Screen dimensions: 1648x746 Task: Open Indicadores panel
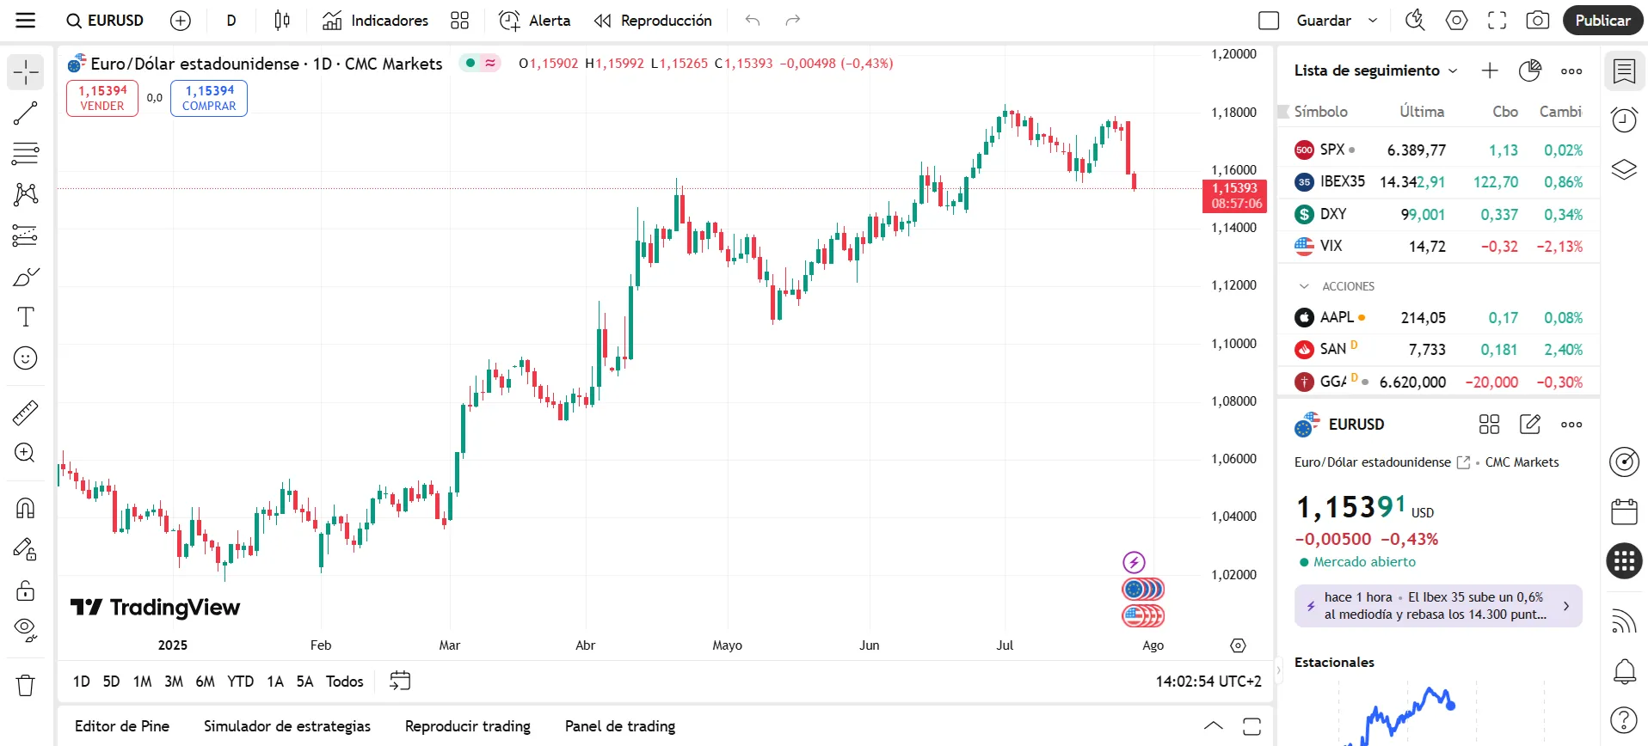375,21
